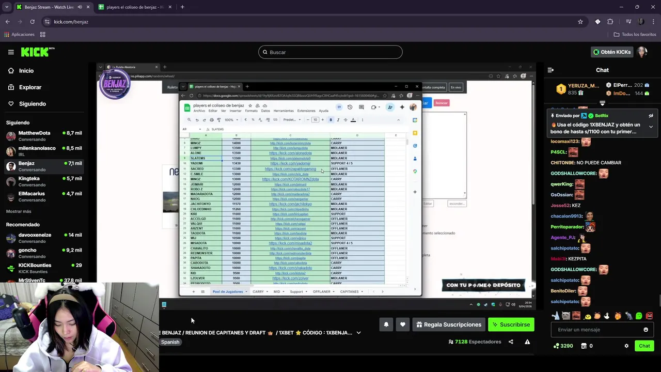Screen dimensions: 661x372
Task: Open the chat emoji picker
Action: [646, 330]
